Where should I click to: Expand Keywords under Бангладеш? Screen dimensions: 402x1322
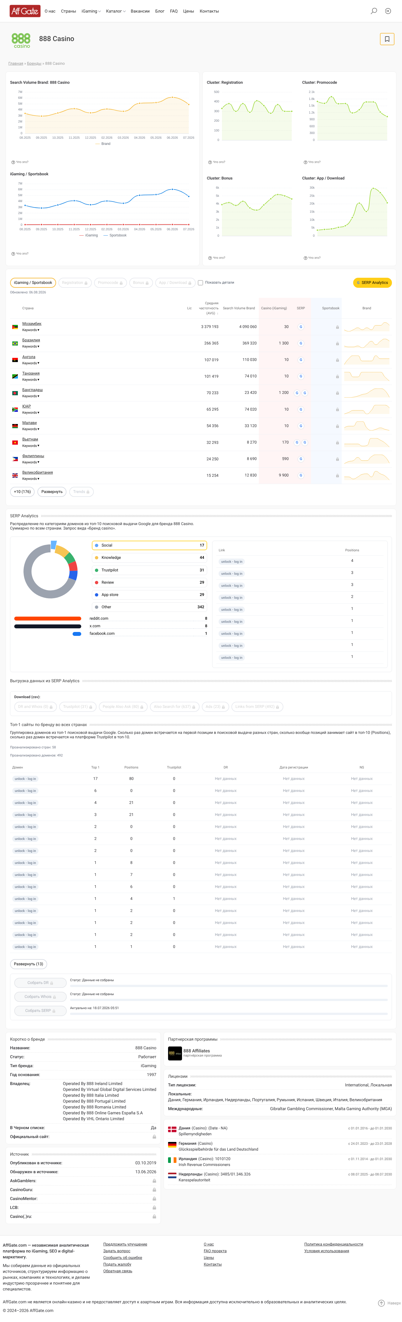click(x=31, y=396)
